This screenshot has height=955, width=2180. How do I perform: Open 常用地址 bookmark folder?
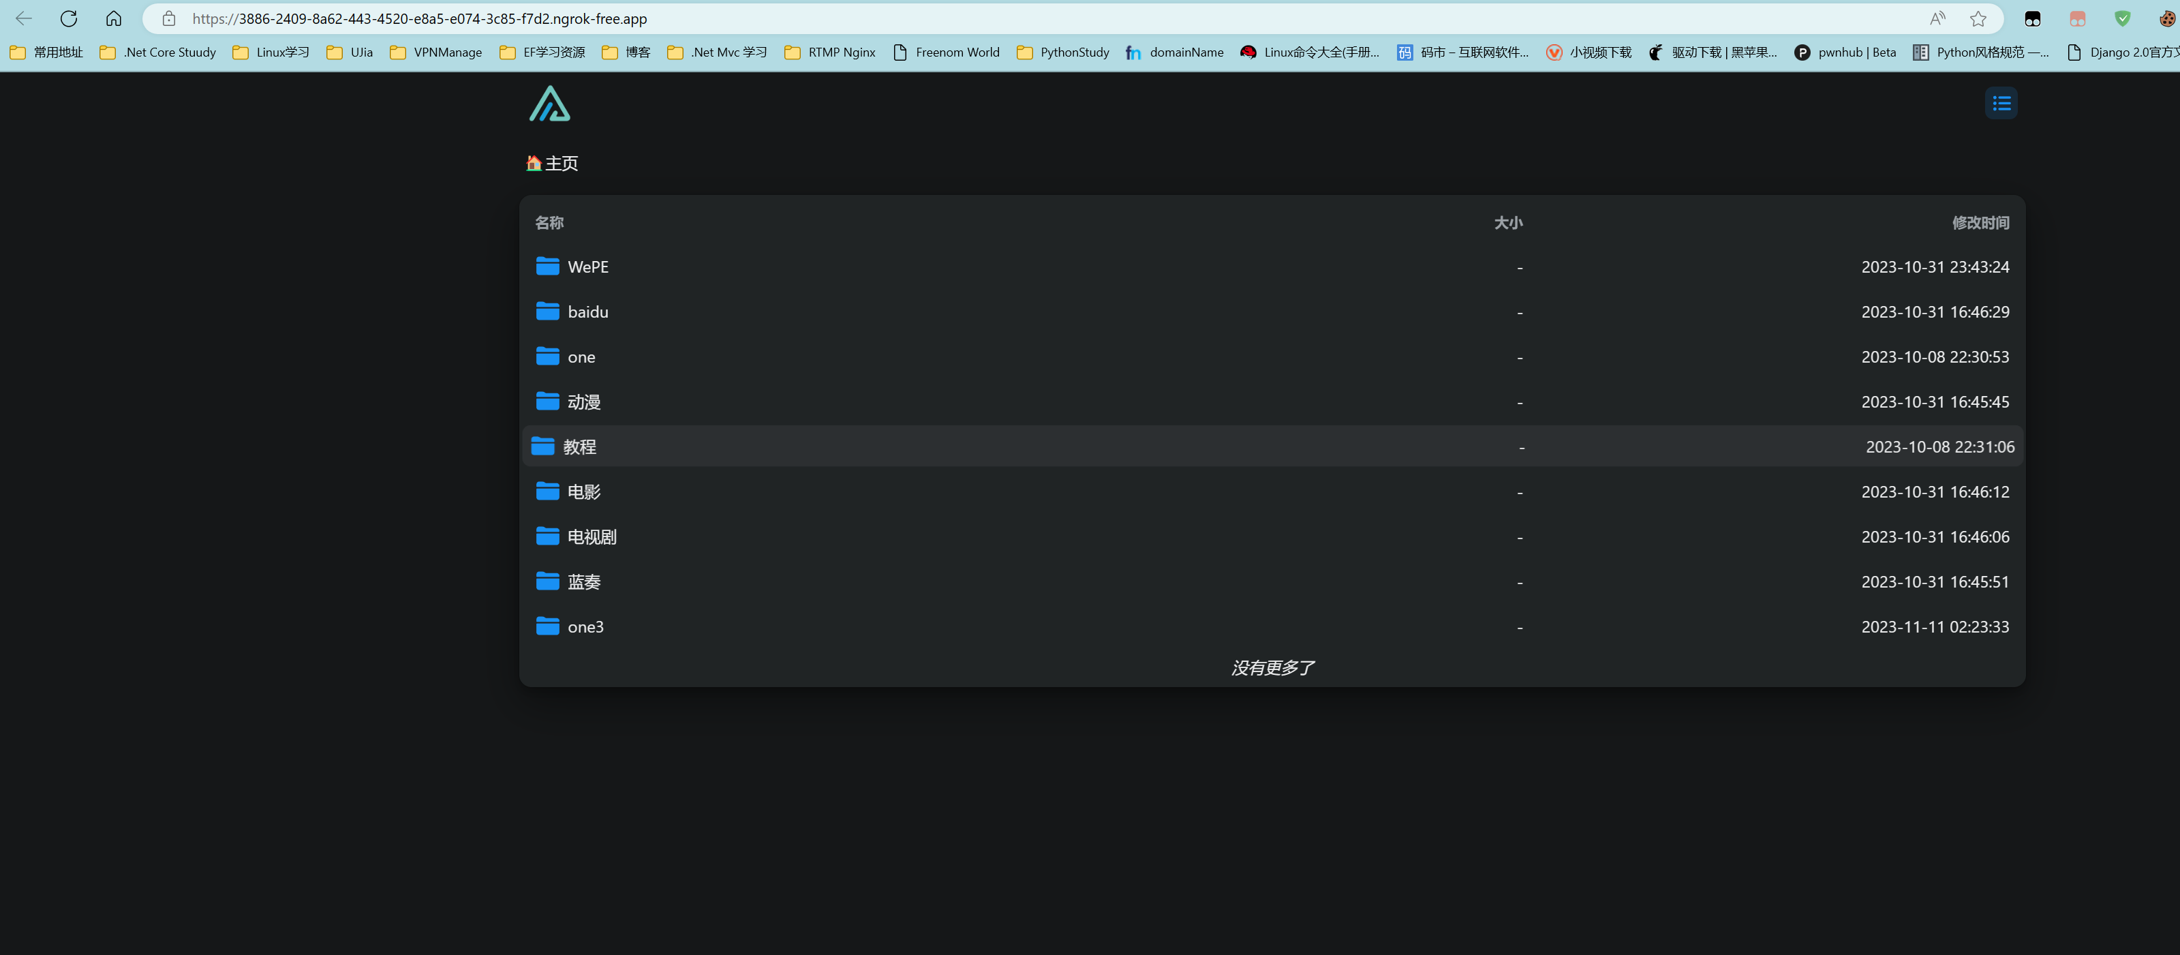(x=46, y=52)
